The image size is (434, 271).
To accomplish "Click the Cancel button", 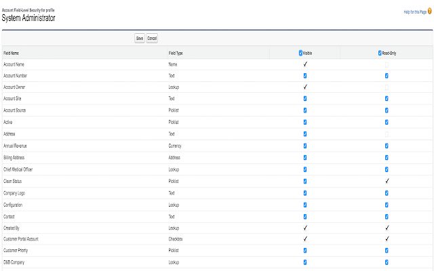I will pyautogui.click(x=152, y=38).
